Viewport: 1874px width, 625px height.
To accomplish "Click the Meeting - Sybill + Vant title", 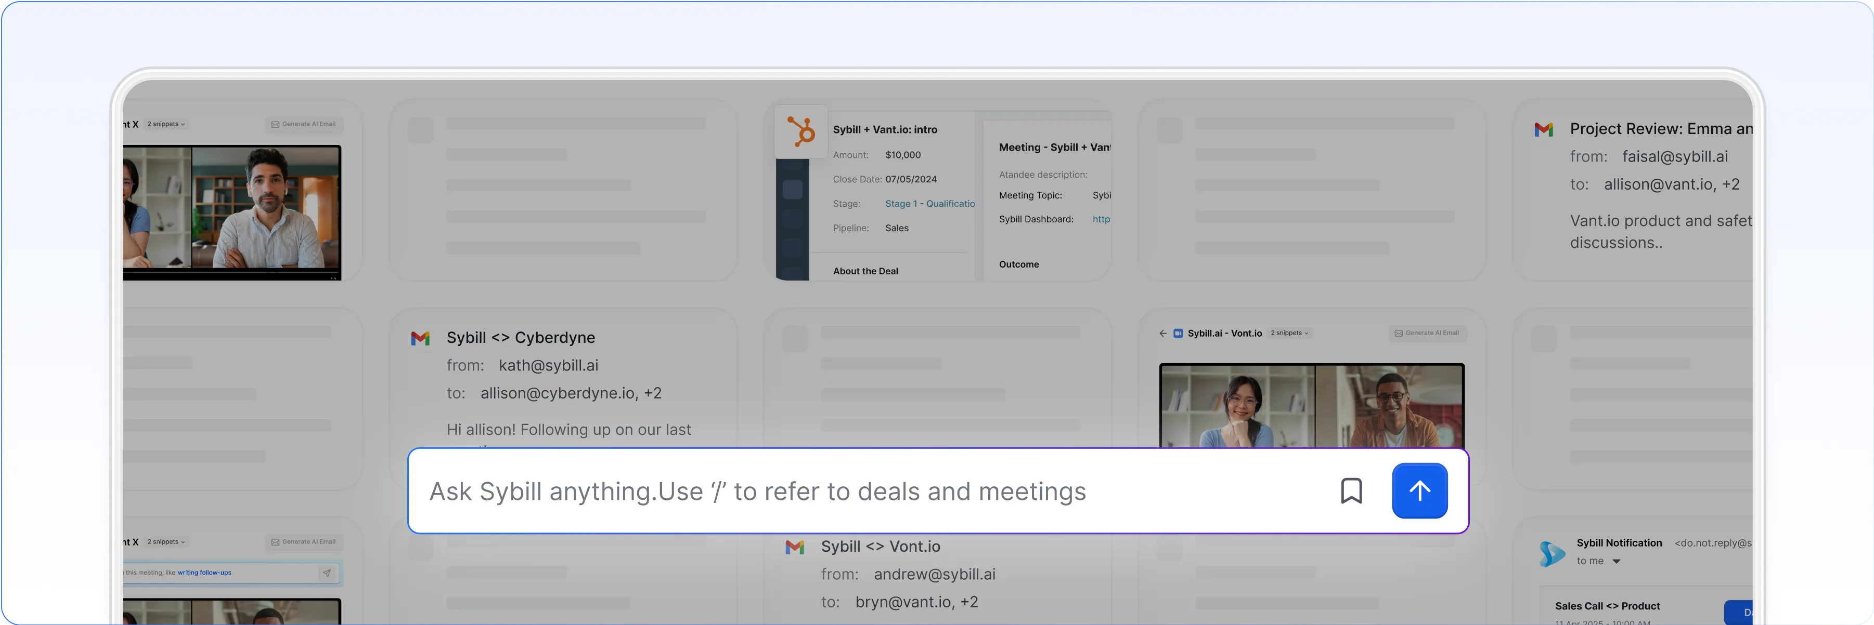I will [1054, 148].
